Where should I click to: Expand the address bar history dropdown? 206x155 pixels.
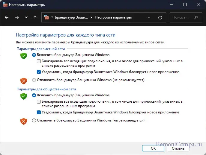tap(149, 17)
